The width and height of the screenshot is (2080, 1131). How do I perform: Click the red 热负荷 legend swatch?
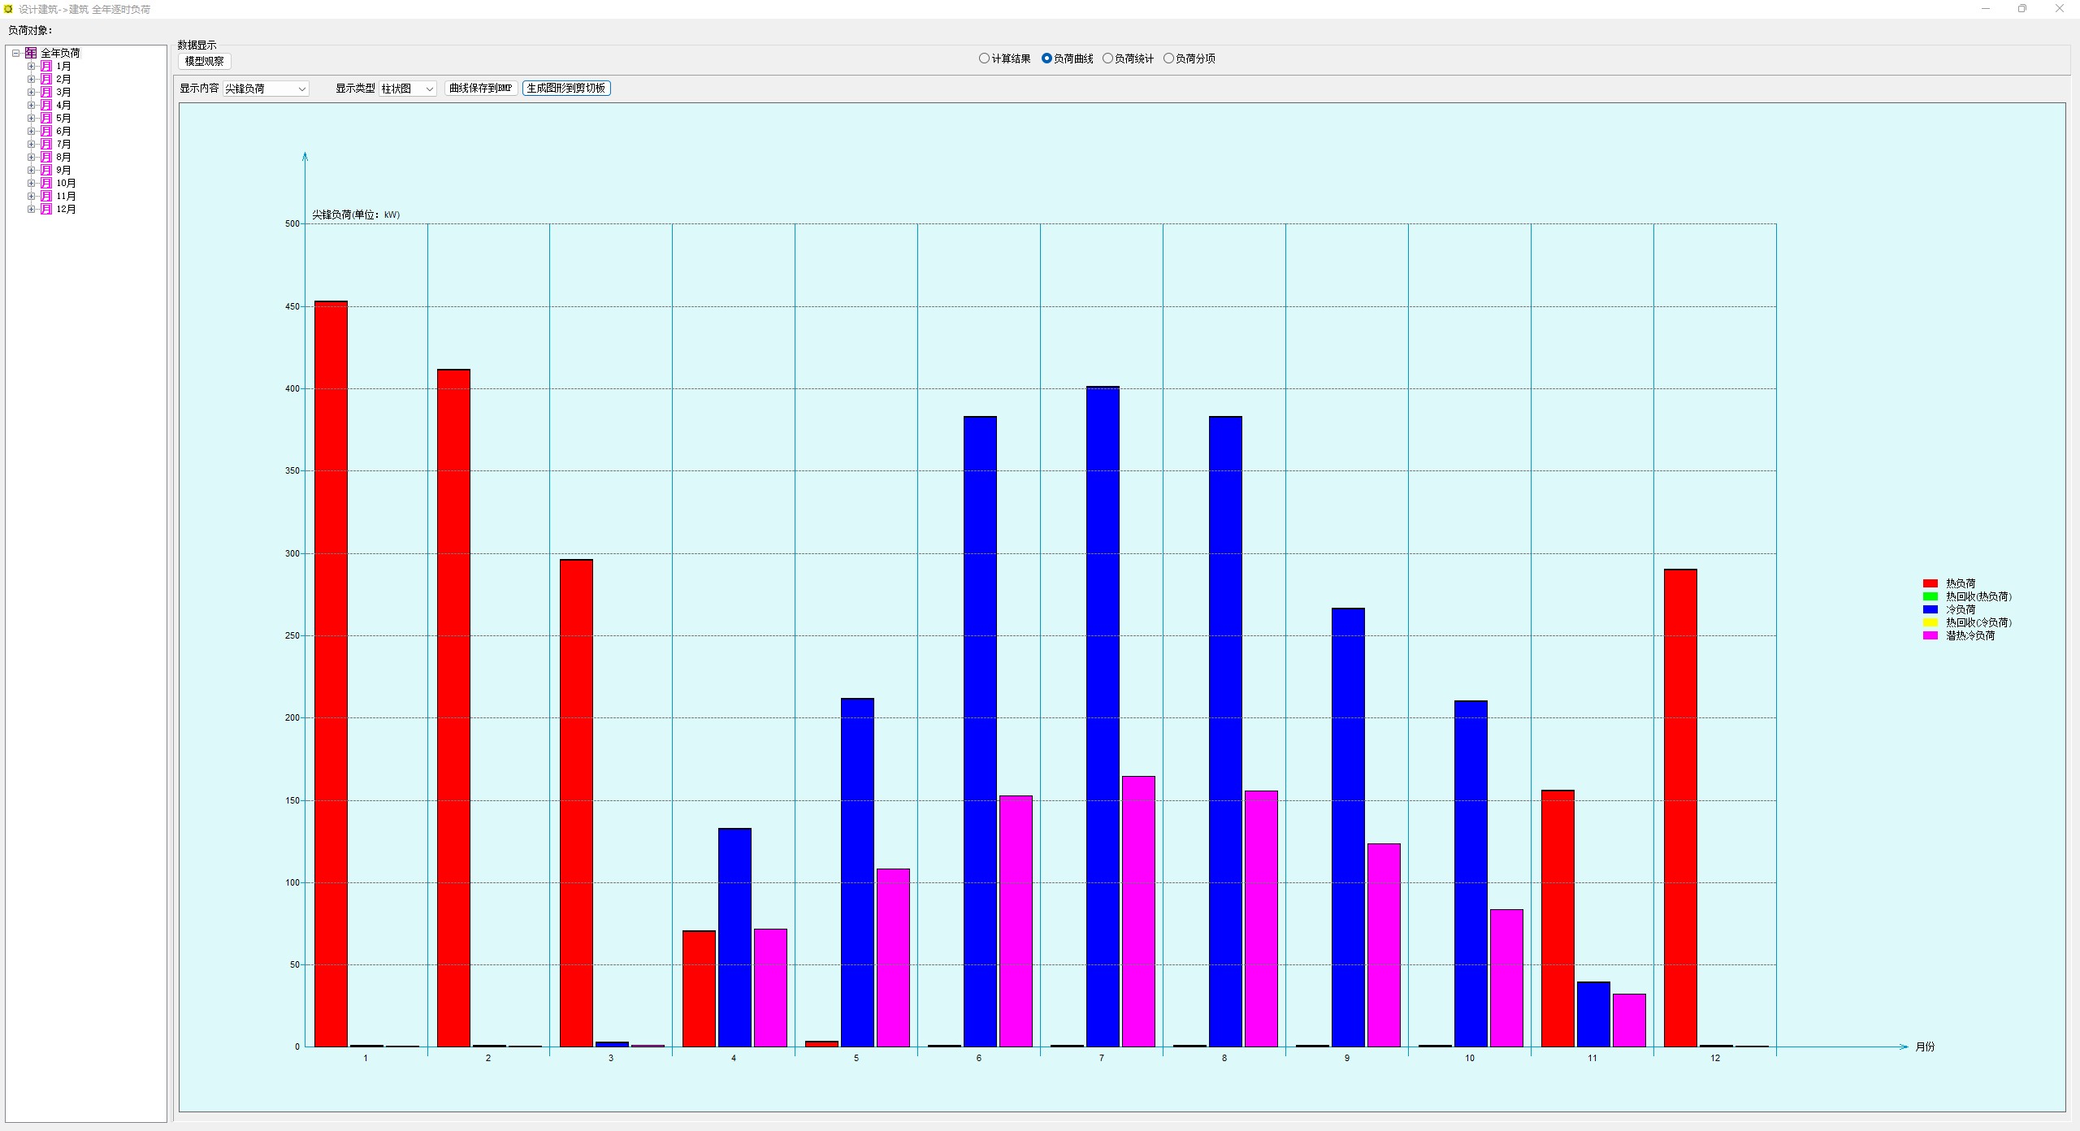(1930, 583)
